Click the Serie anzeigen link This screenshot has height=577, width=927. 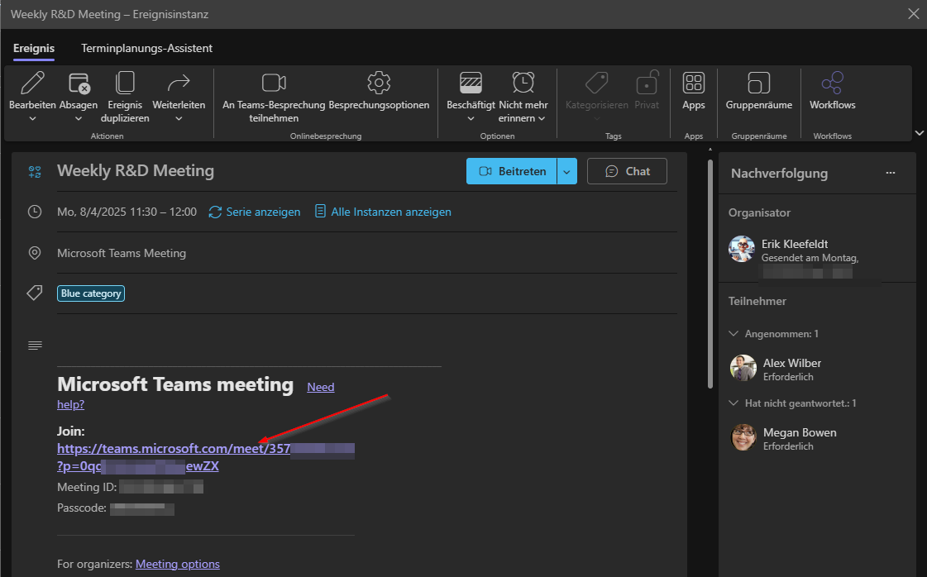click(x=255, y=212)
